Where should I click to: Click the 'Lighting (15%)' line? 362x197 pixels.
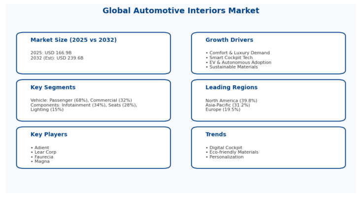pyautogui.click(x=47, y=109)
